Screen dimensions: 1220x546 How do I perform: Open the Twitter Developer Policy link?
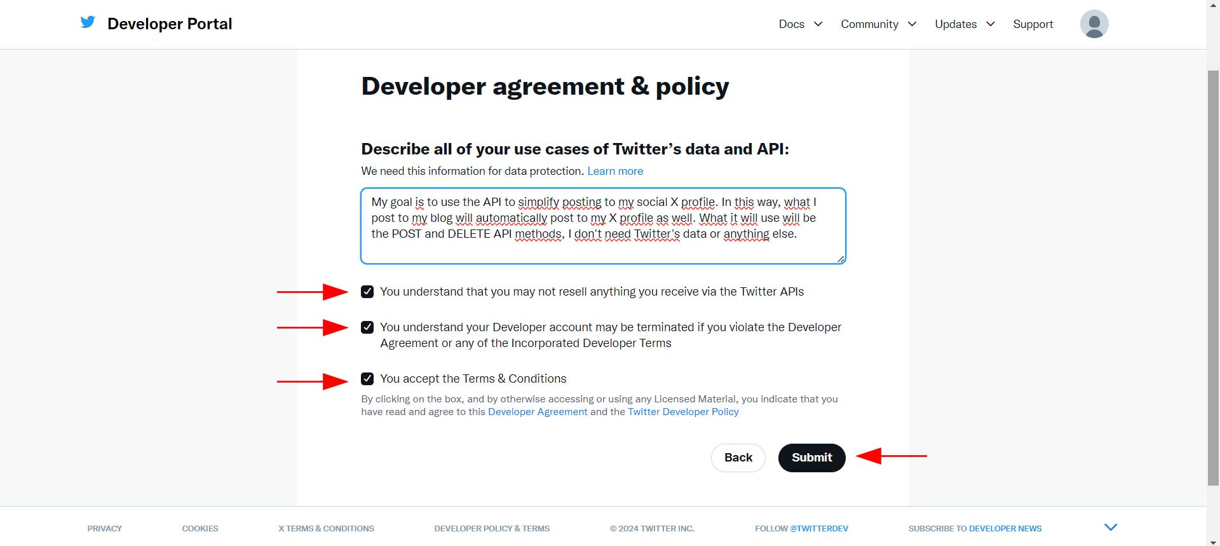click(683, 412)
